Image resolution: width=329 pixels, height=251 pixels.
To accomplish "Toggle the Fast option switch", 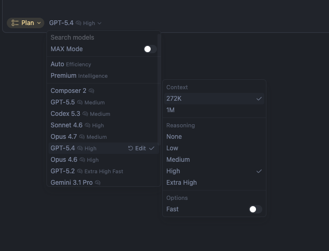I will pos(255,209).
